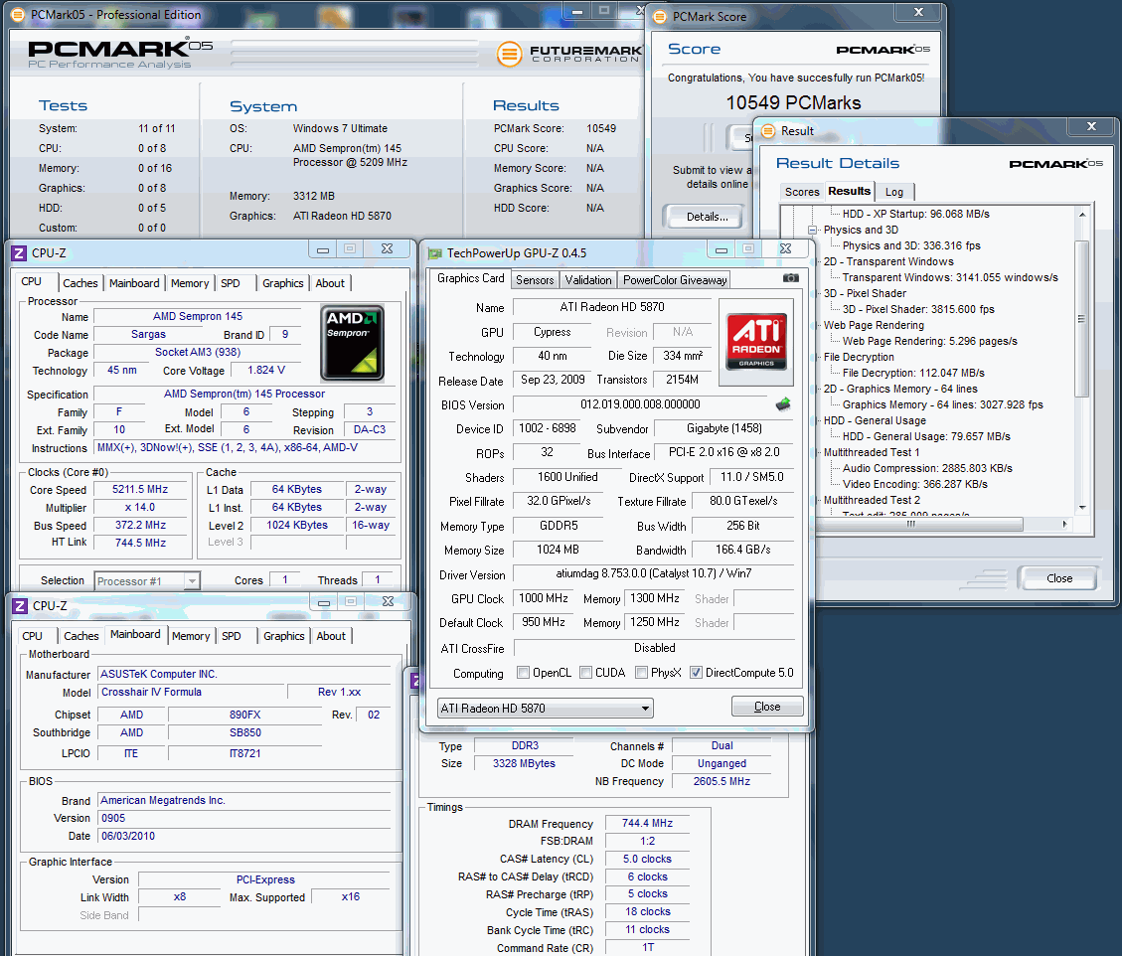The image size is (1122, 956).
Task: Click the Result tree scroll-down arrow
Action: (1082, 508)
